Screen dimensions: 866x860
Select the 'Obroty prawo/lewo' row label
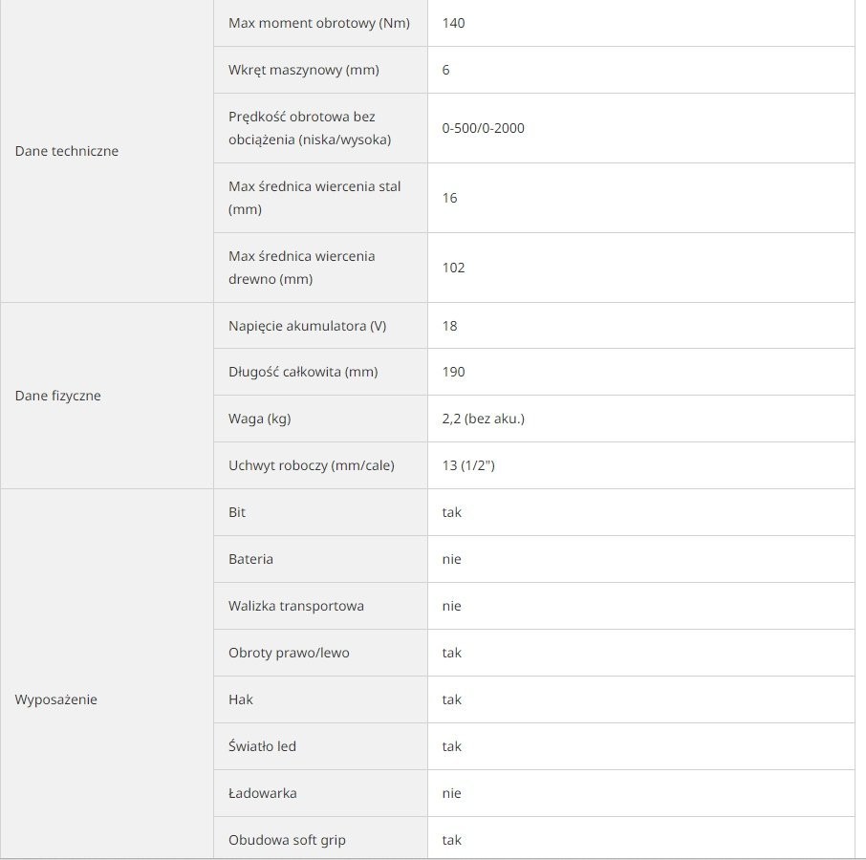289,653
